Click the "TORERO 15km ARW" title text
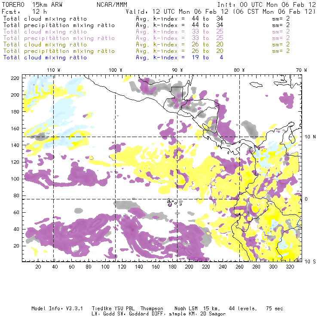This screenshot has height=318, width=318. tap(32, 5)
